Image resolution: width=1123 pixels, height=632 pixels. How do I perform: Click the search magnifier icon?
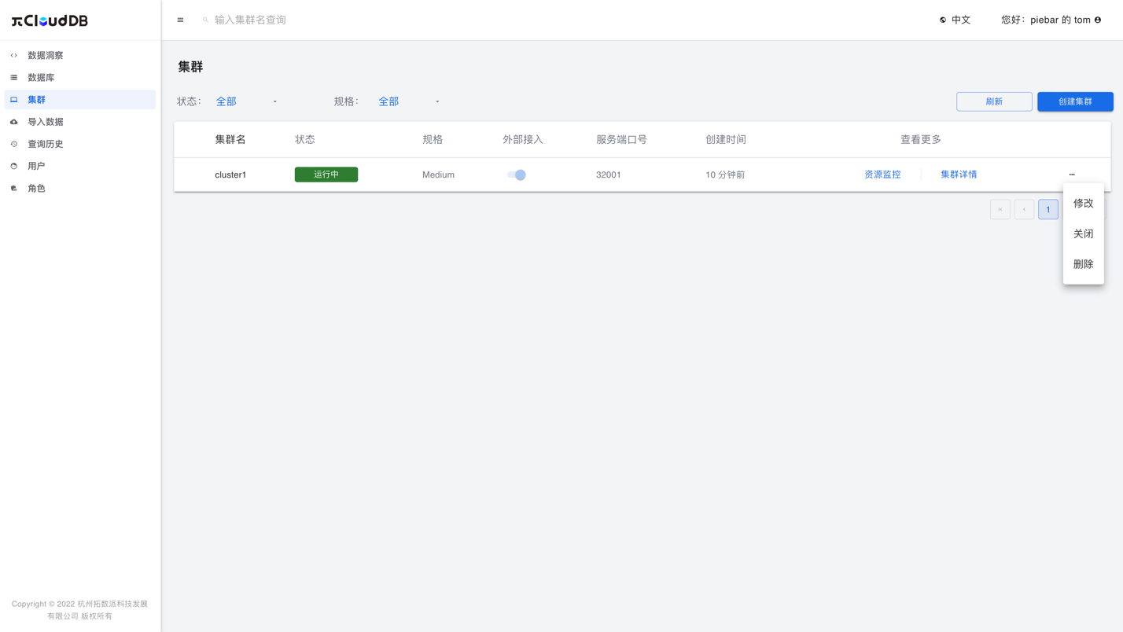pos(205,20)
